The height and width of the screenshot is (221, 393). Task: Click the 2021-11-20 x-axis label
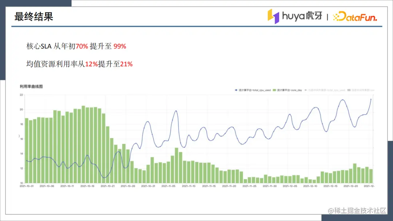tap(229, 186)
